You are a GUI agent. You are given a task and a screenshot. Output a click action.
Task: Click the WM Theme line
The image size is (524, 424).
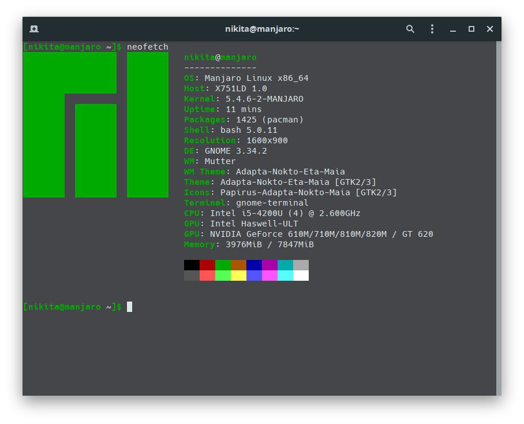(264, 172)
